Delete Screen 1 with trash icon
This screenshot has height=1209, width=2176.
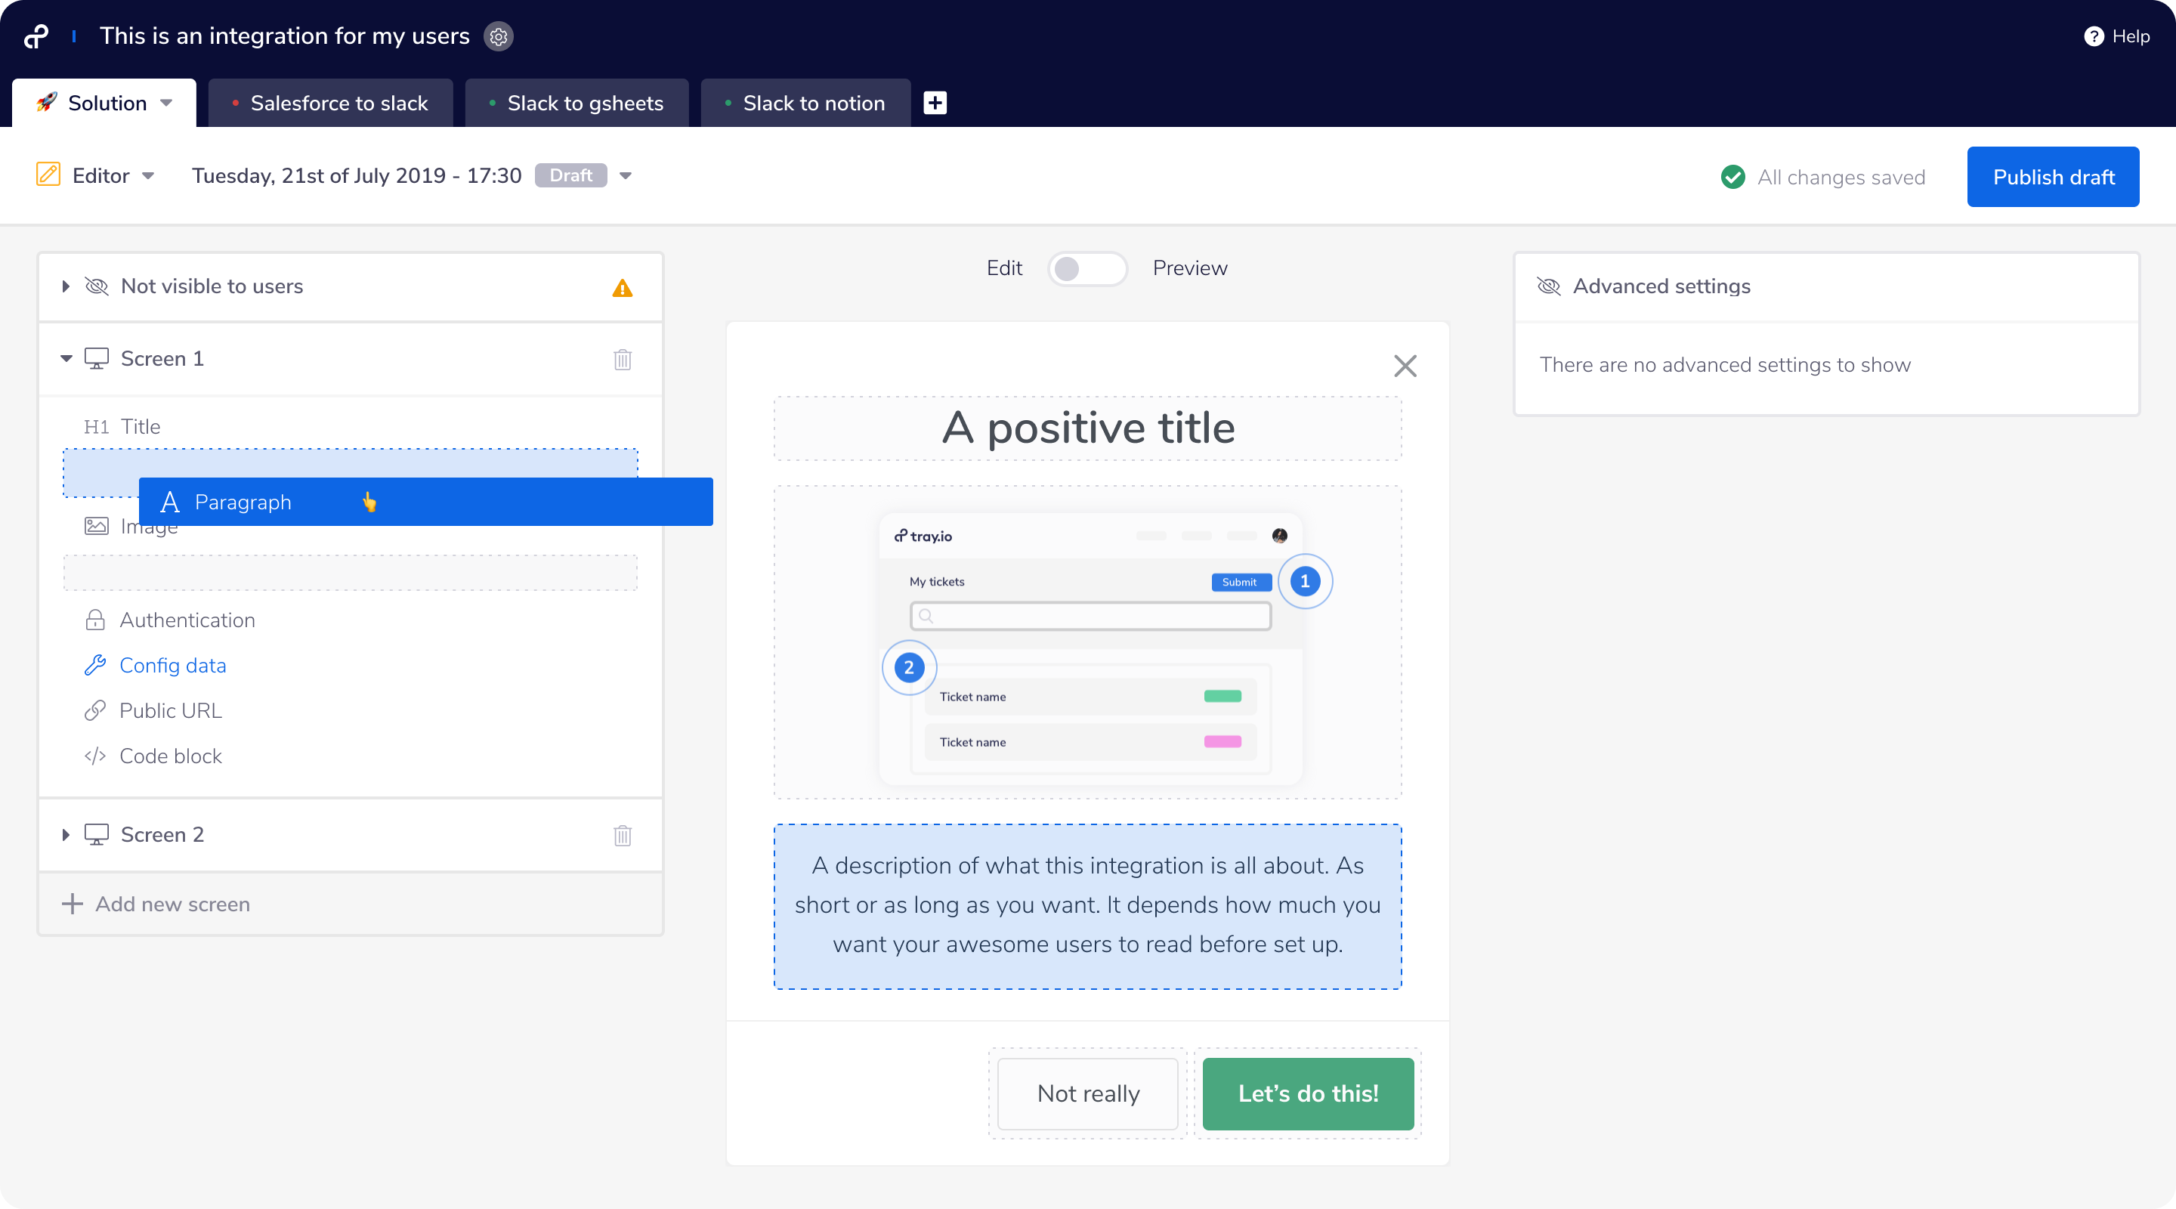623,359
